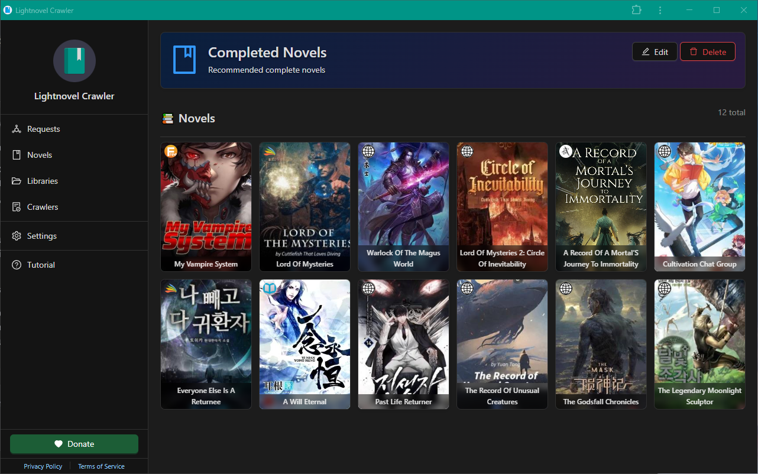Open the Lord Of Mysteries novel cover

pos(305,207)
